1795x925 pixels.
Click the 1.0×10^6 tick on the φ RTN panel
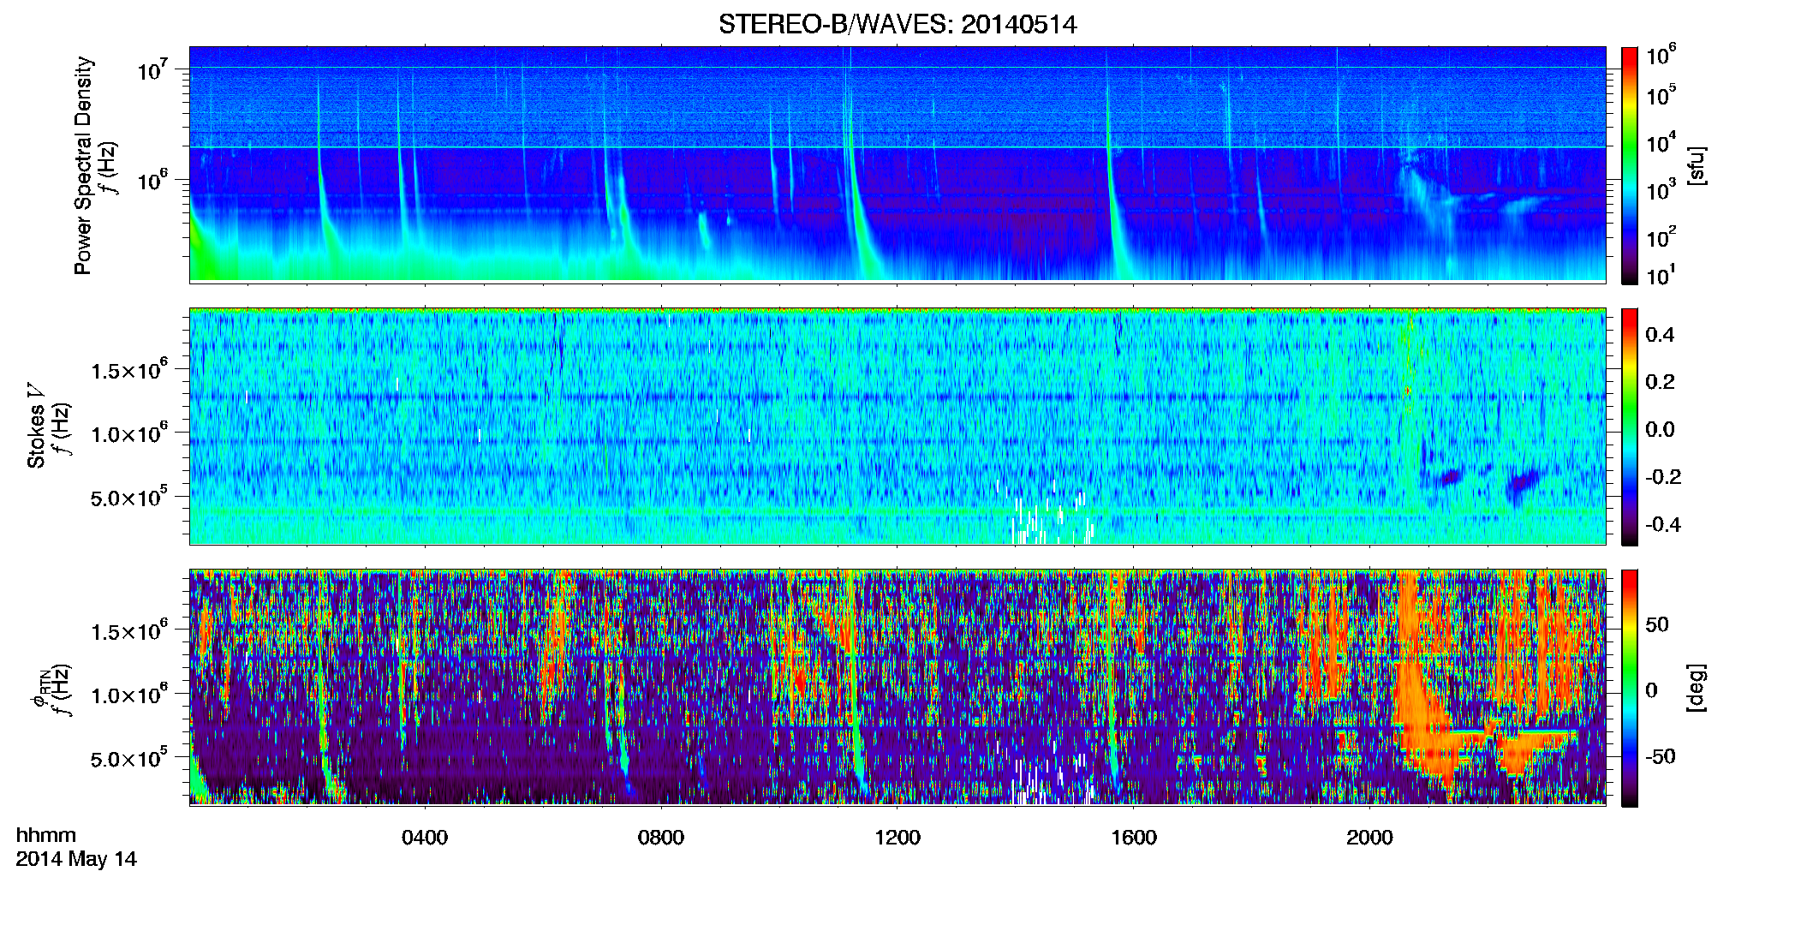[x=129, y=695]
